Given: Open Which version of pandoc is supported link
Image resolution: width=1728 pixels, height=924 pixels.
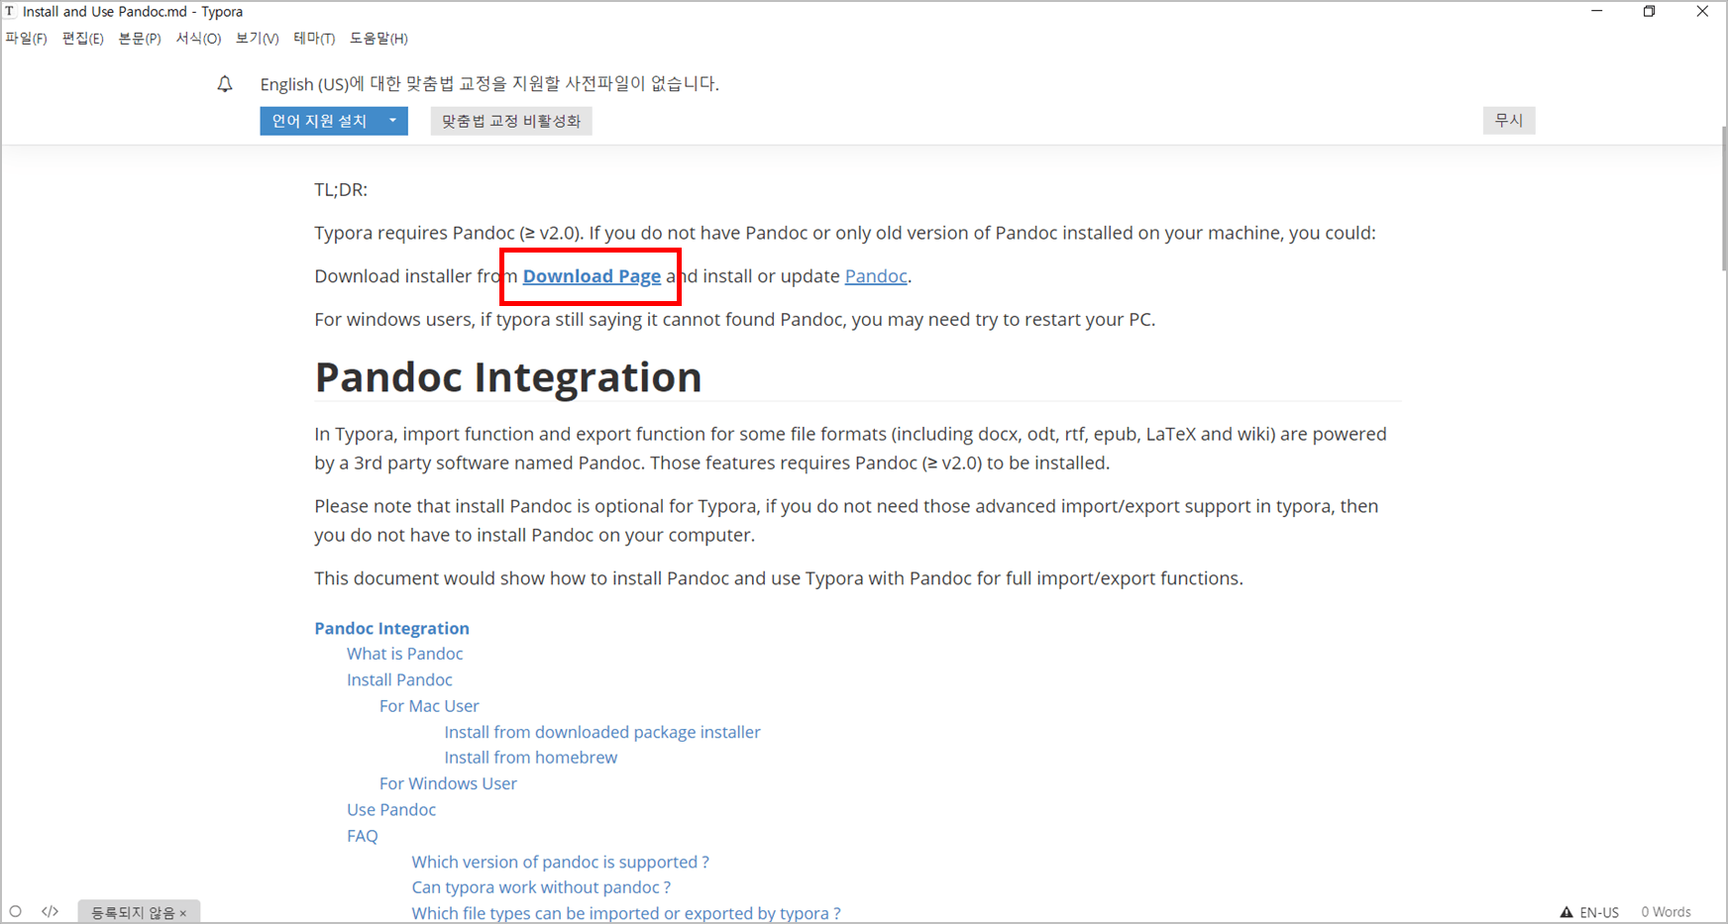Looking at the screenshot, I should pos(560,862).
